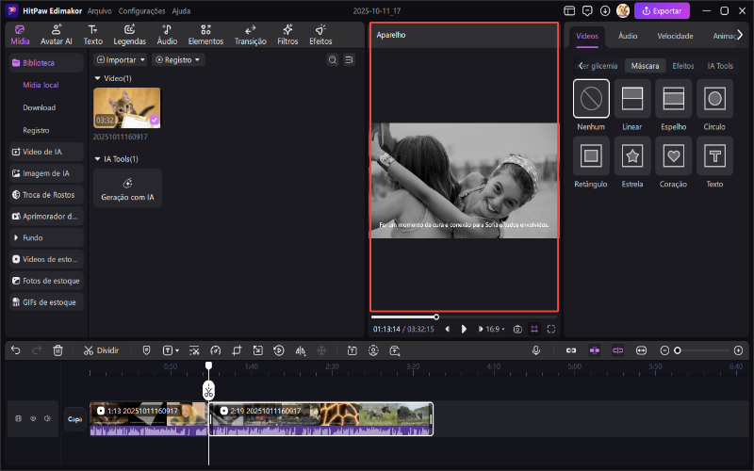Delete selected clip with trash icon

tap(57, 350)
